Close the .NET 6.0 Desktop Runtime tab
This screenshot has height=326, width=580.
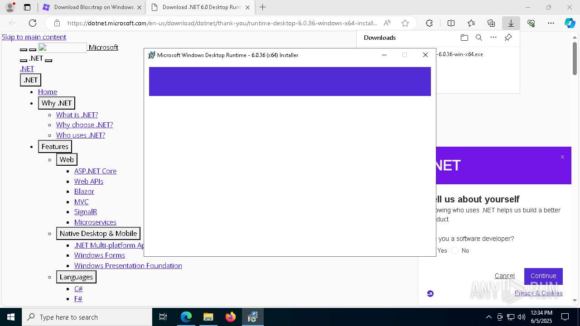247,7
